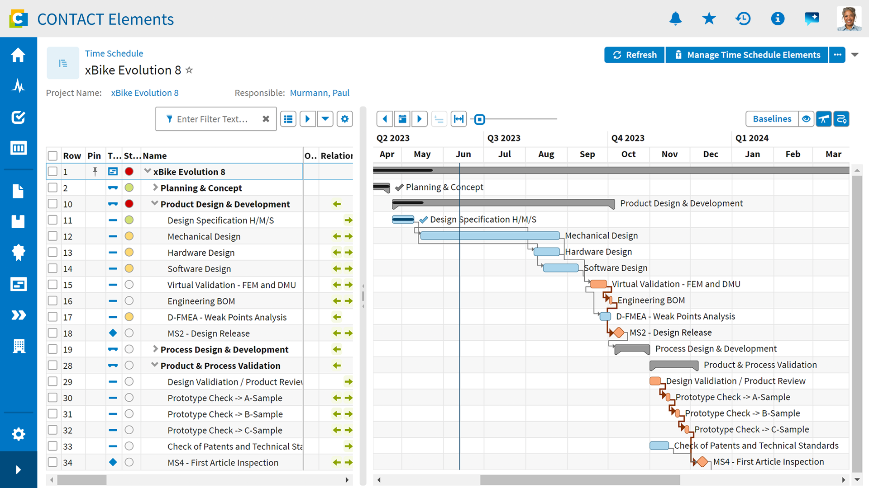Open favorites star in header
The image size is (869, 488).
point(709,19)
